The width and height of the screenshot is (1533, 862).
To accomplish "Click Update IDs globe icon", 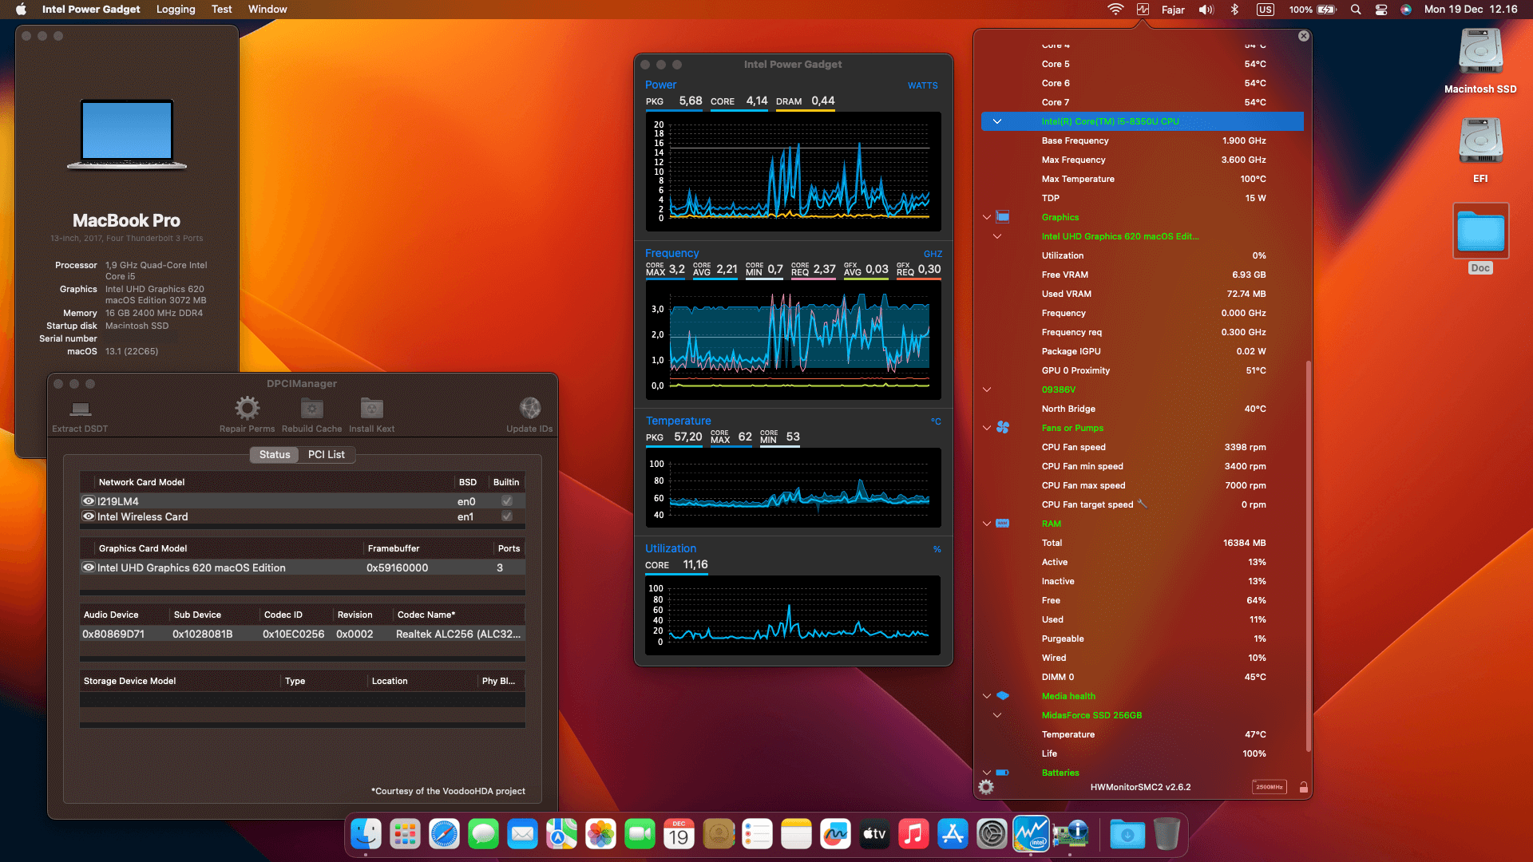I will point(529,409).
